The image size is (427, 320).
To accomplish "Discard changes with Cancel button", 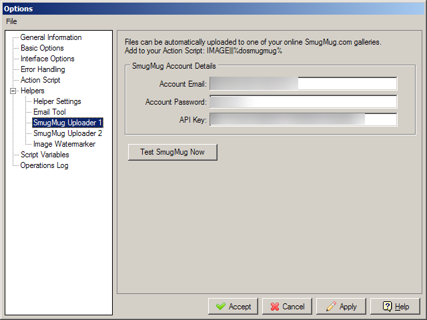I will (x=288, y=307).
